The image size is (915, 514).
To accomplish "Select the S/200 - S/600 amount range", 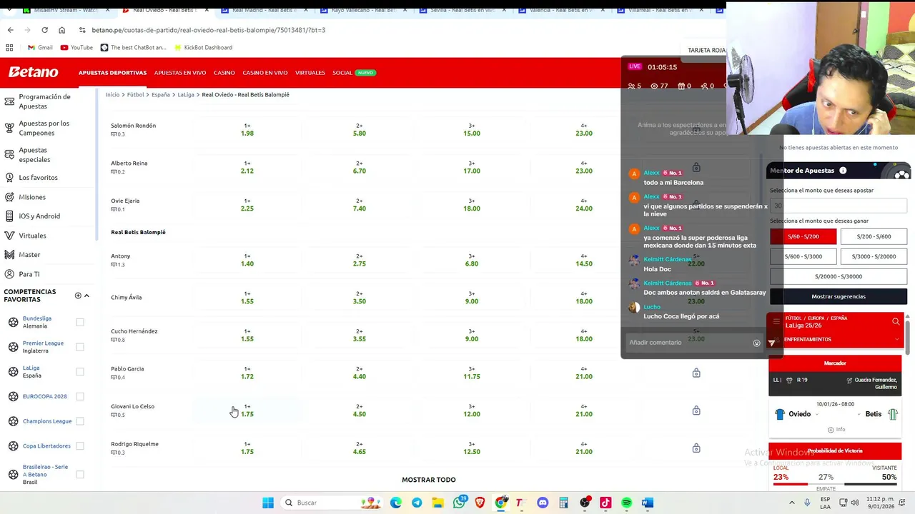I will point(874,236).
